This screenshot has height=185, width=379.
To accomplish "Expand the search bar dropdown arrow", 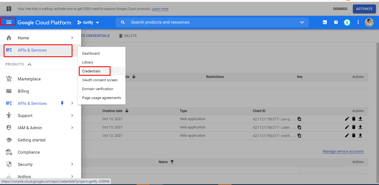I will click(x=302, y=22).
